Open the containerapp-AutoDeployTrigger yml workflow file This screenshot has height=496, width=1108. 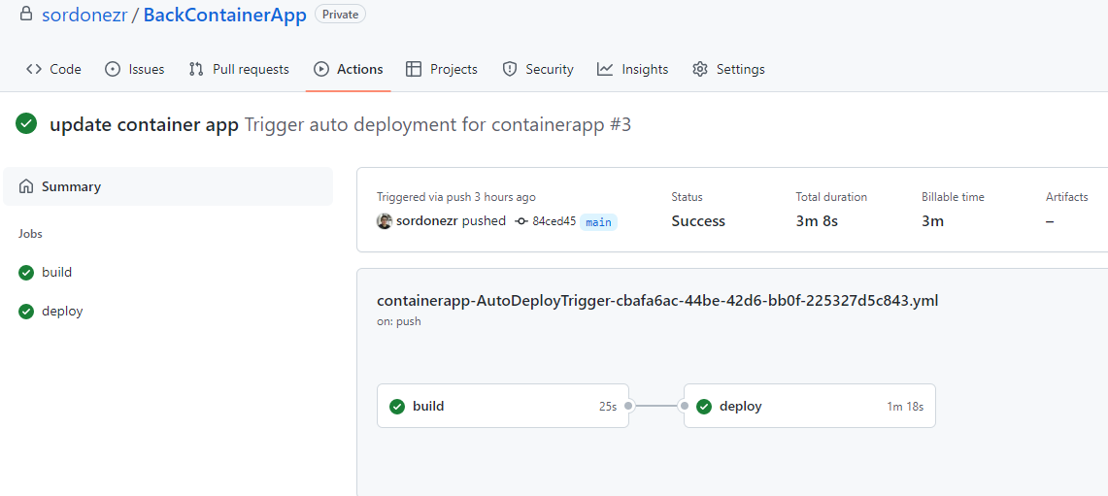click(x=657, y=300)
